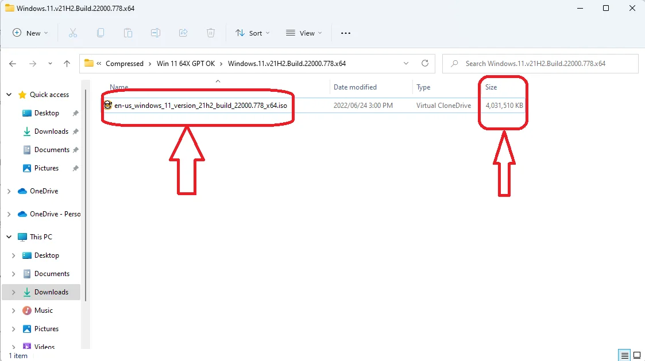Viewport: 645px width, 361px height.
Task: Go up one folder level
Action: click(67, 64)
